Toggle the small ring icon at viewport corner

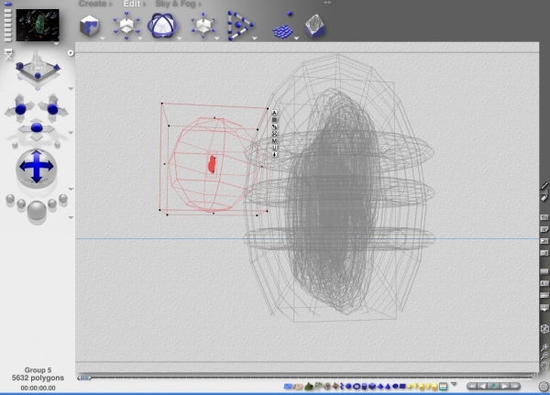coord(71,53)
